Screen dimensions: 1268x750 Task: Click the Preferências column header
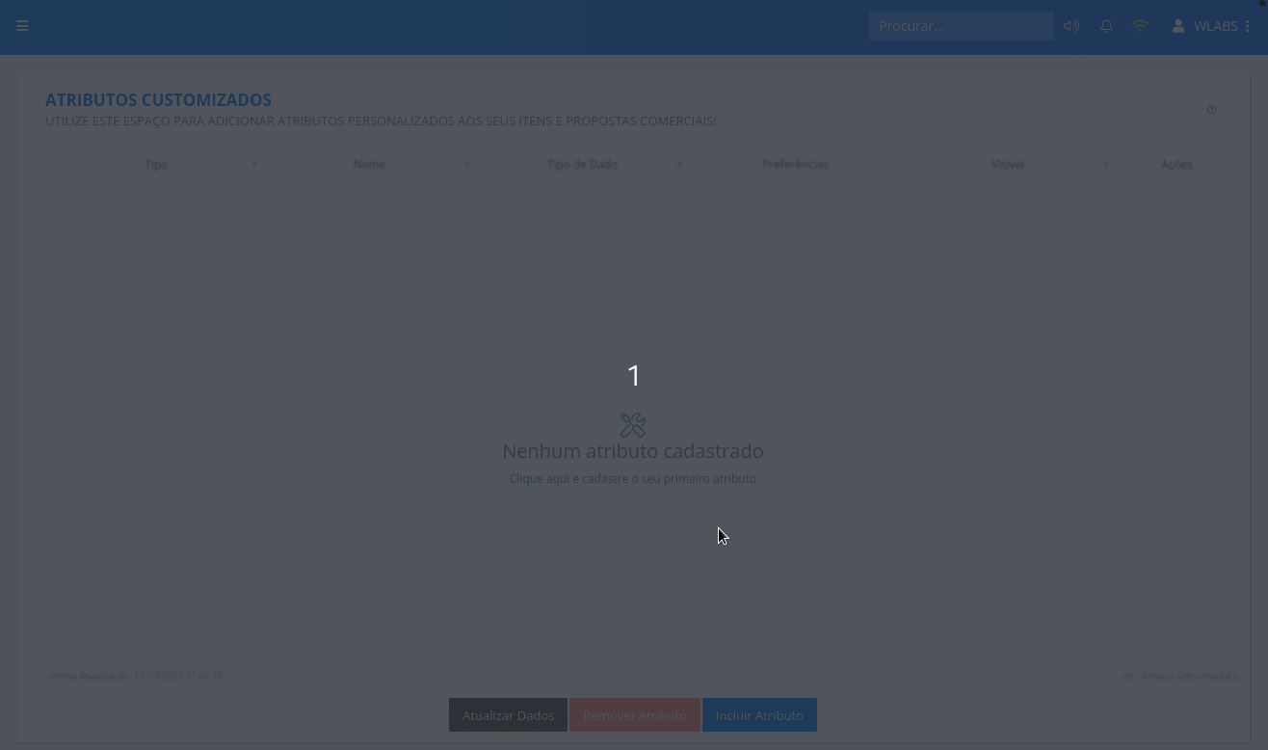(x=795, y=164)
